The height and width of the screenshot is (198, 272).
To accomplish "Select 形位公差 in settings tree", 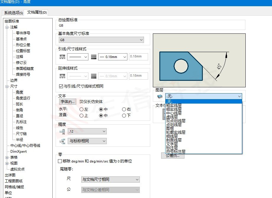I will pos(23,45).
